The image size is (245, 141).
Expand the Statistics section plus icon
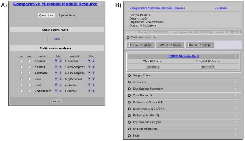point(130,82)
